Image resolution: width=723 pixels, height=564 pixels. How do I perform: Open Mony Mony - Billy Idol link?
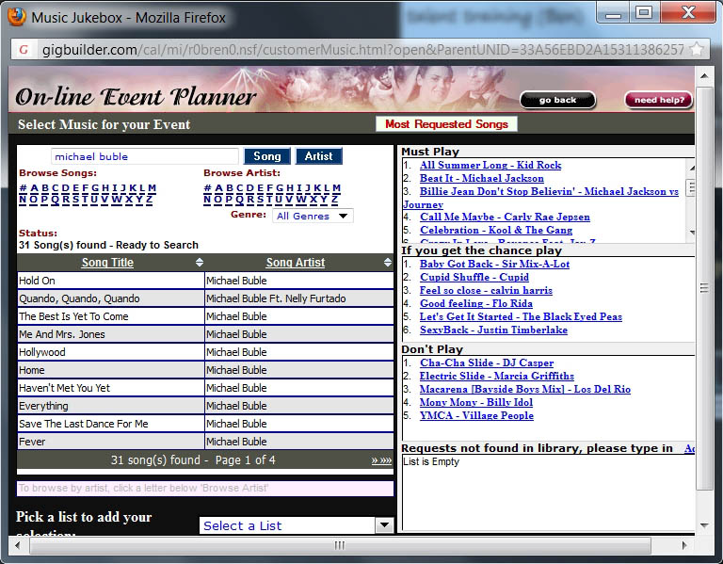(x=475, y=402)
